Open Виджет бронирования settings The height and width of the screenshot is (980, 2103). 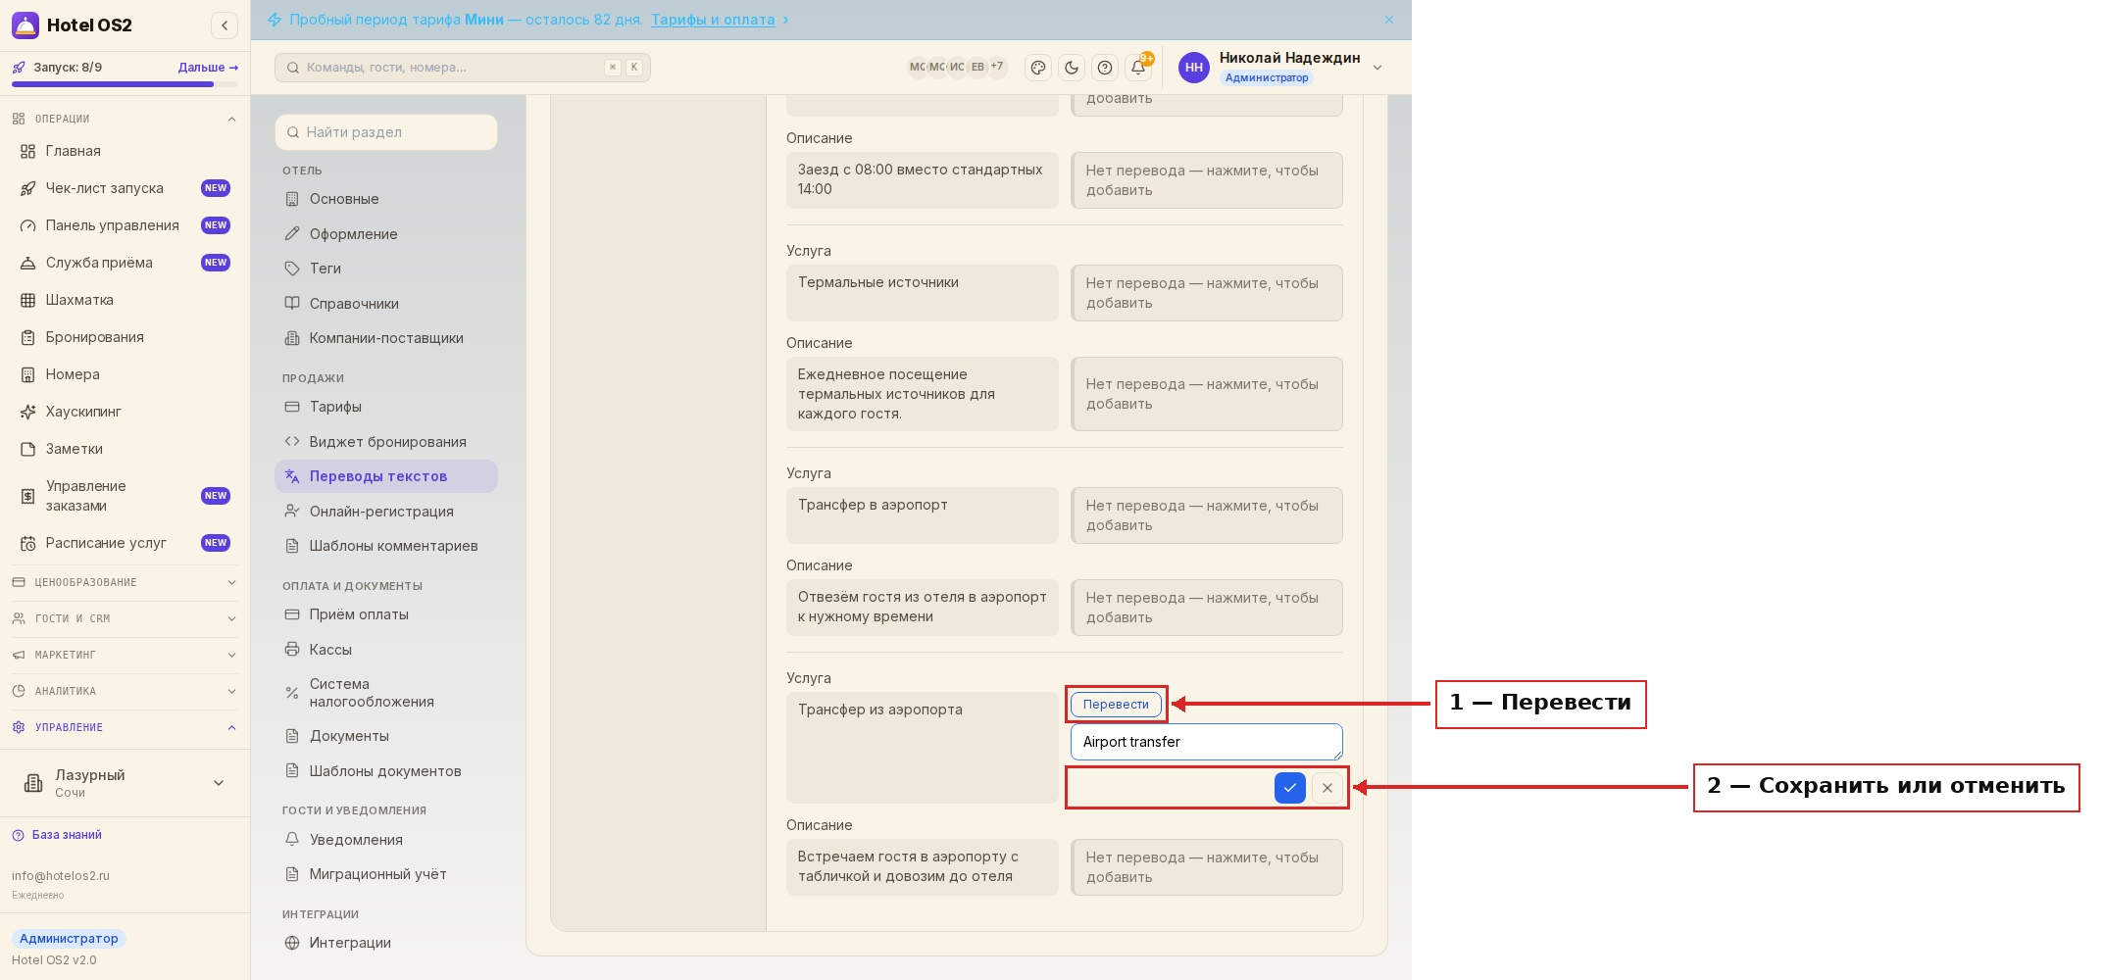pyautogui.click(x=386, y=442)
